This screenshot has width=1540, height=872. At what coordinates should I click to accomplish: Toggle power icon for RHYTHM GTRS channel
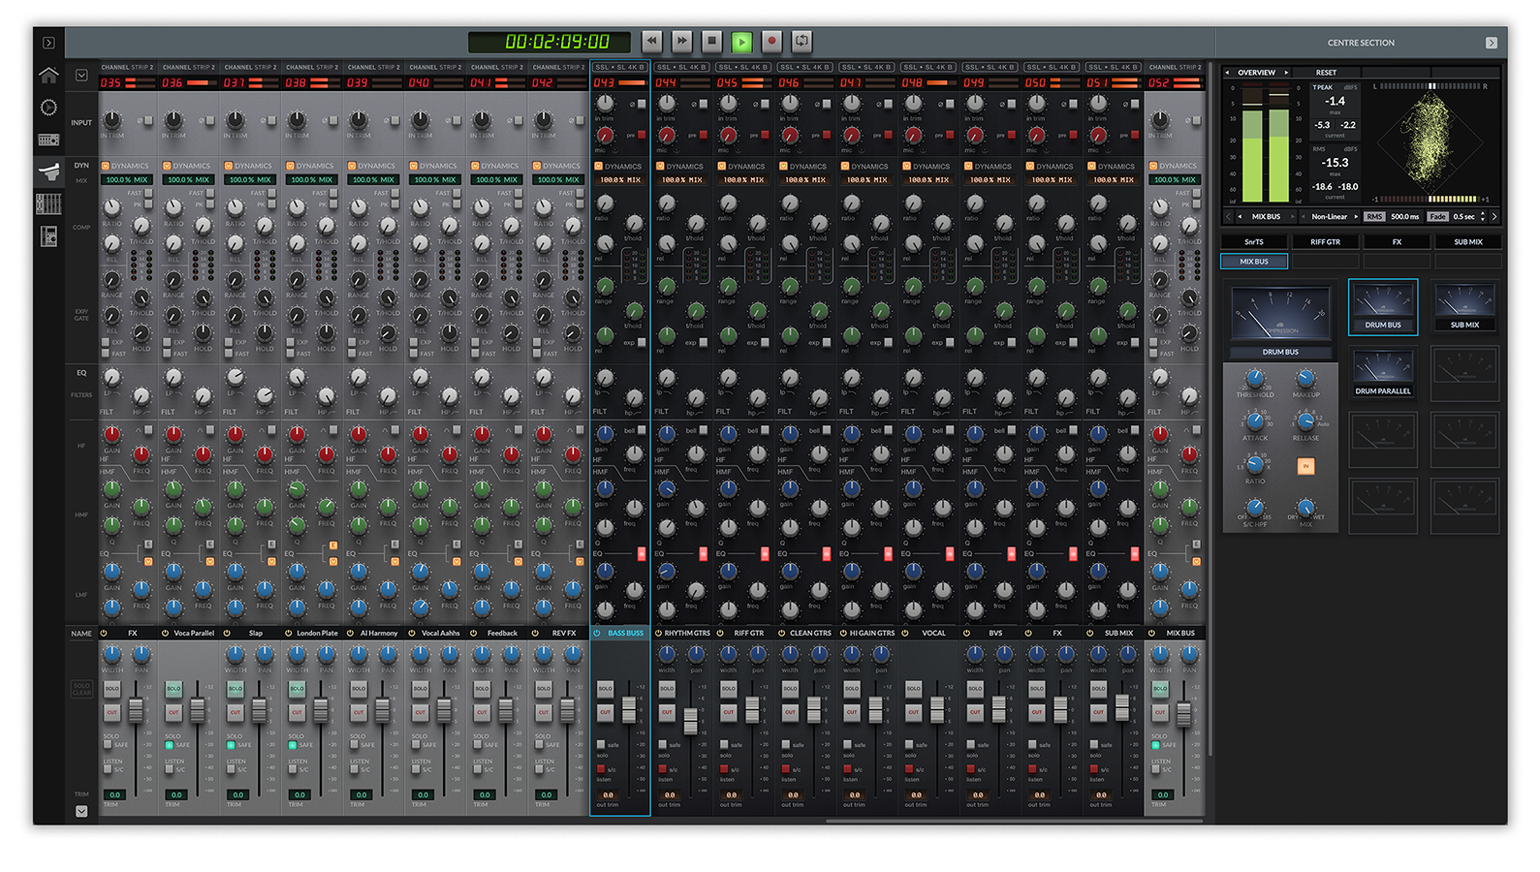658,633
